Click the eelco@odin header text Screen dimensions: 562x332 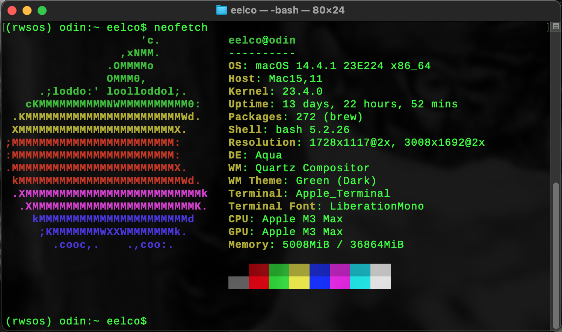pos(261,40)
